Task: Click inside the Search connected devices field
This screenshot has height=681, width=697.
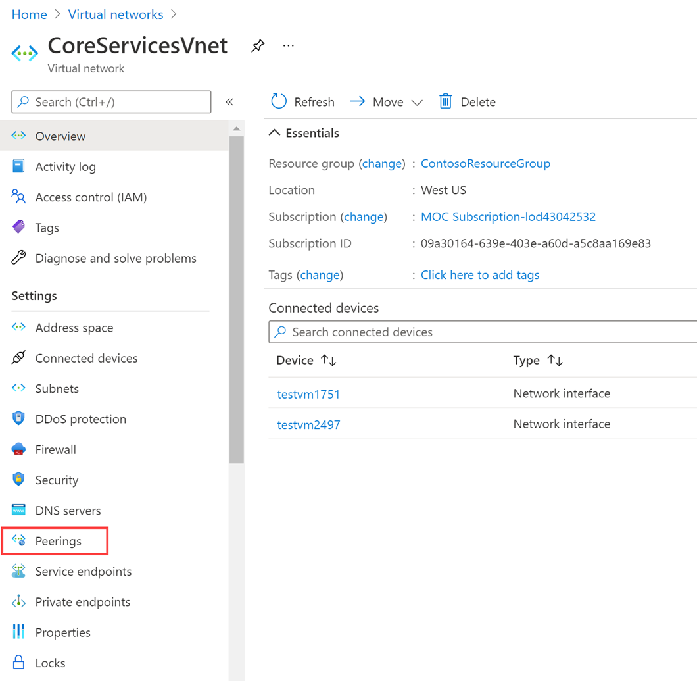Action: pos(421,332)
